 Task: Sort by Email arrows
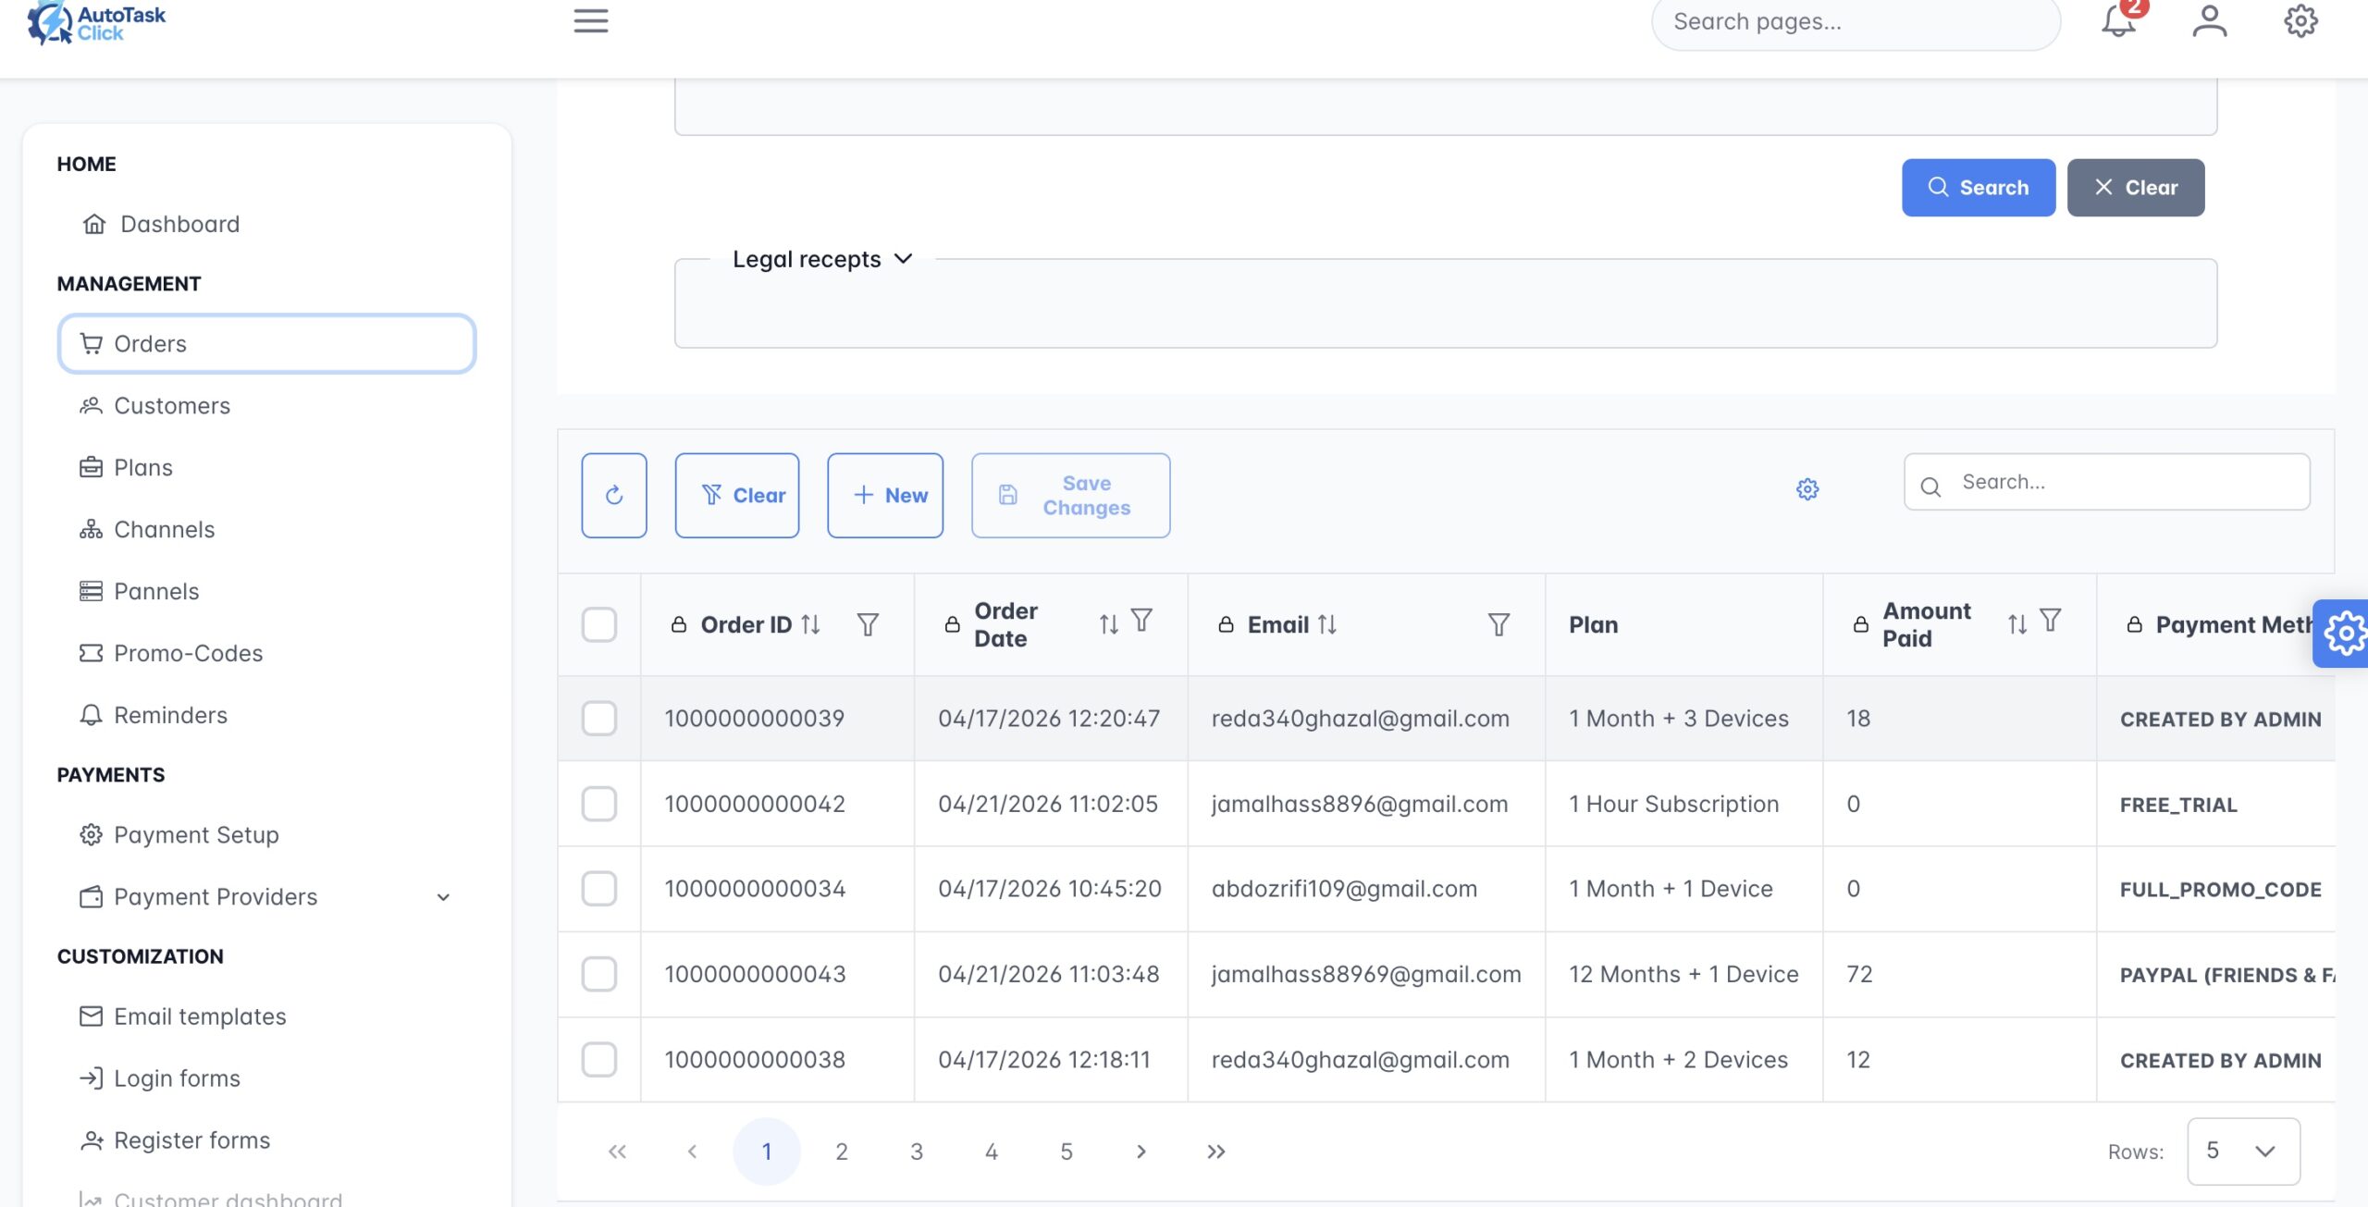coord(1327,624)
